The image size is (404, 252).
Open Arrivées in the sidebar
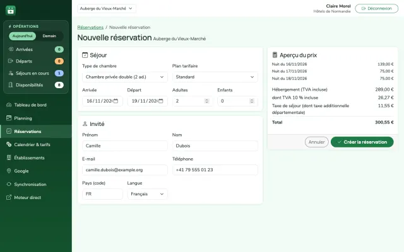pos(36,49)
